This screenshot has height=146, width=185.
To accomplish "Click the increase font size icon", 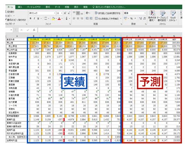I will coord(65,13).
